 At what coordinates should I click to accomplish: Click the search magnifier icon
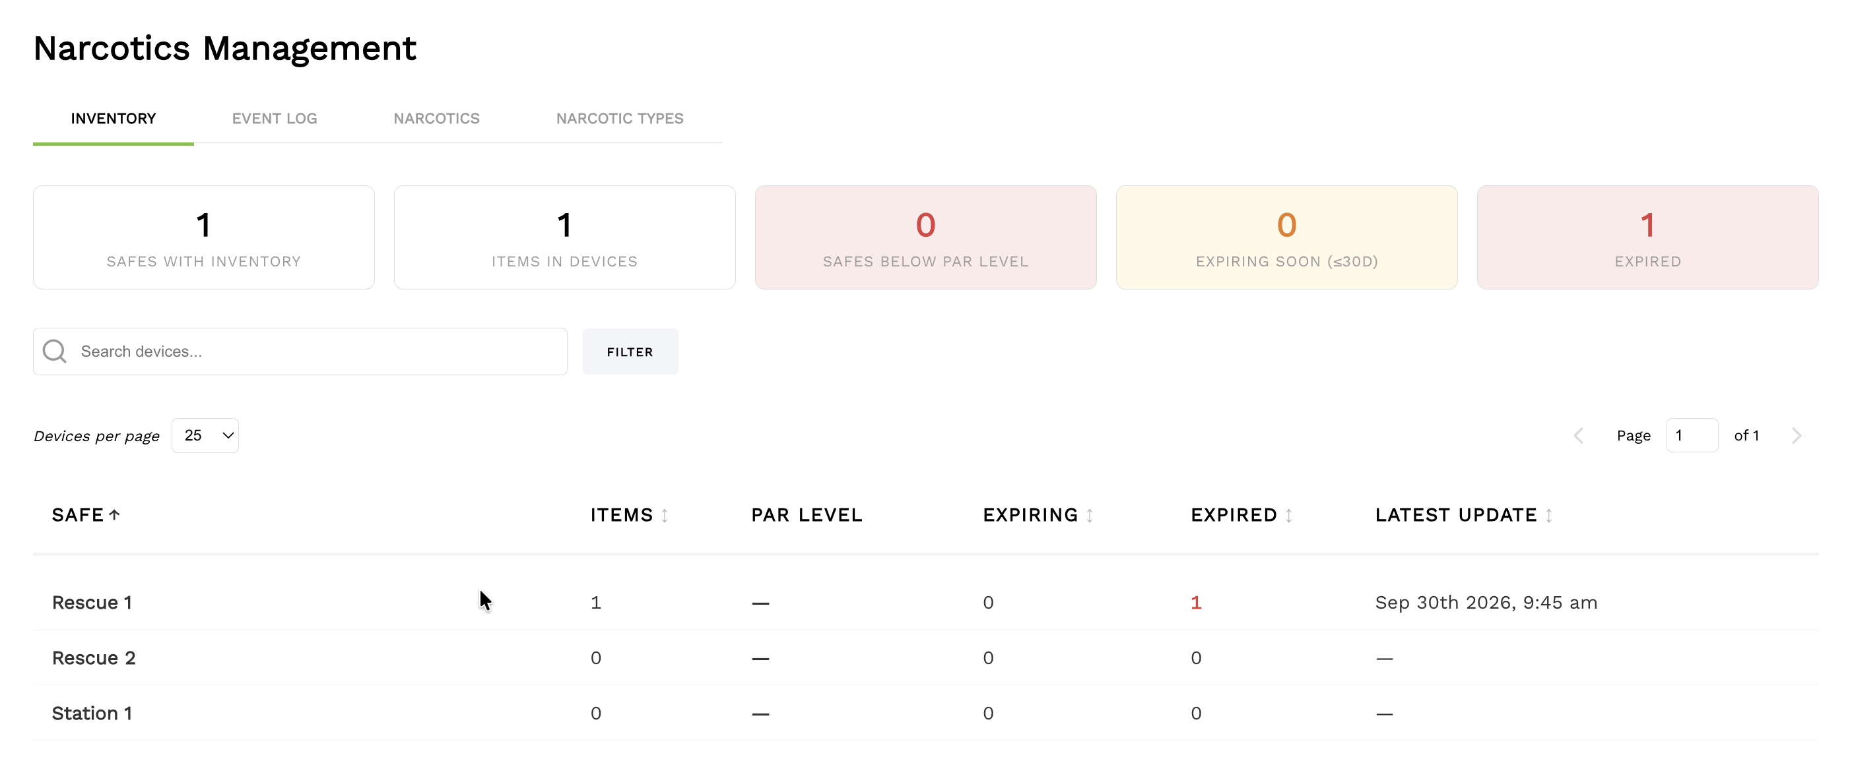[x=55, y=351]
